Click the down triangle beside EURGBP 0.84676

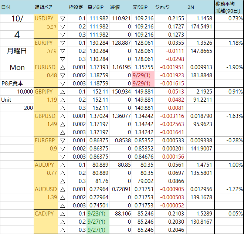tap(62, 157)
